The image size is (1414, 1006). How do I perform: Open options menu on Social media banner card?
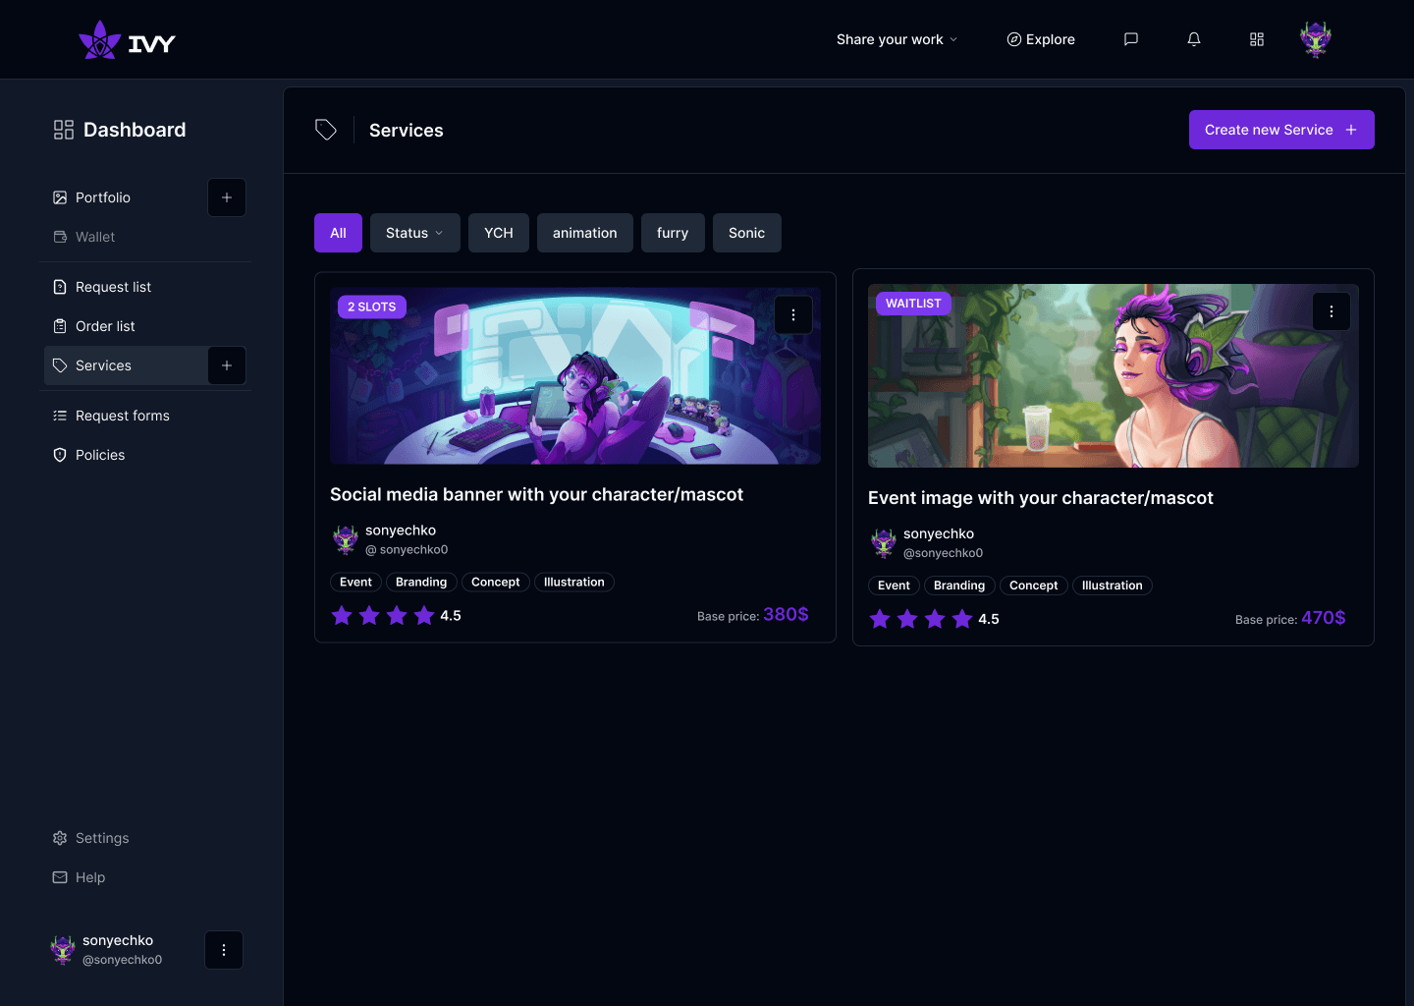tap(793, 315)
